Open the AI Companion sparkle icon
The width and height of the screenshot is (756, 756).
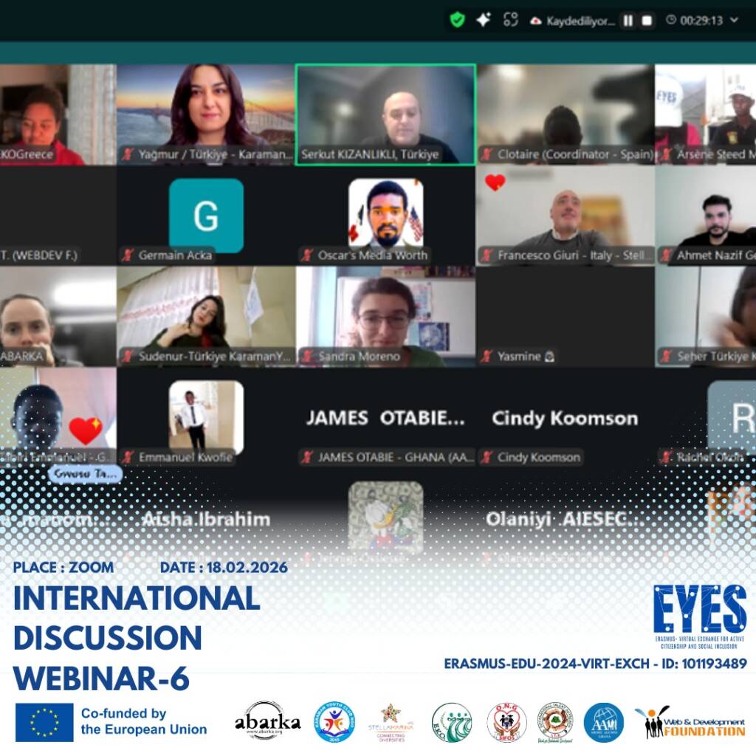(x=484, y=20)
